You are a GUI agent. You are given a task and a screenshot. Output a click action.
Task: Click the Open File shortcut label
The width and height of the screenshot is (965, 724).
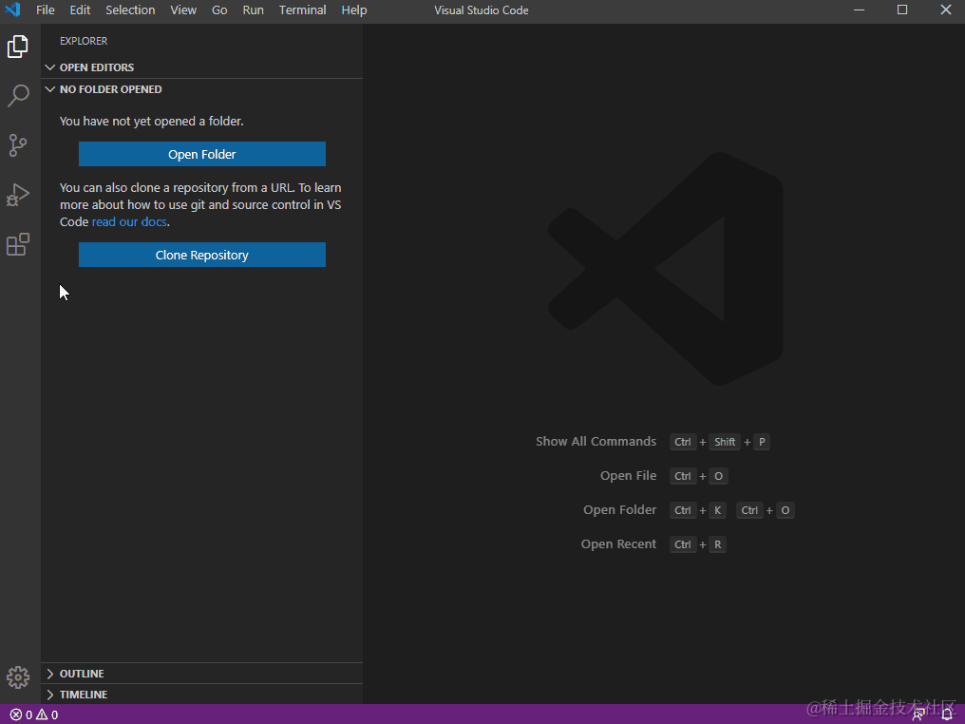click(629, 475)
